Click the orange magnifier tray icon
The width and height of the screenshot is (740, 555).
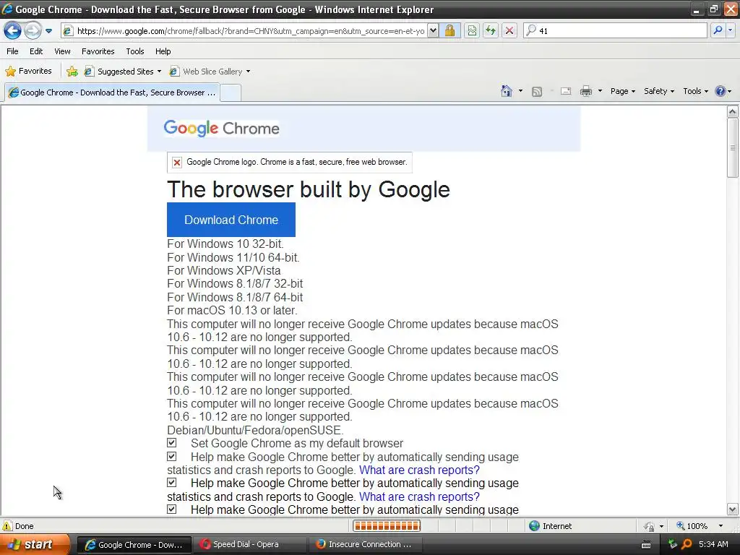pos(687,544)
